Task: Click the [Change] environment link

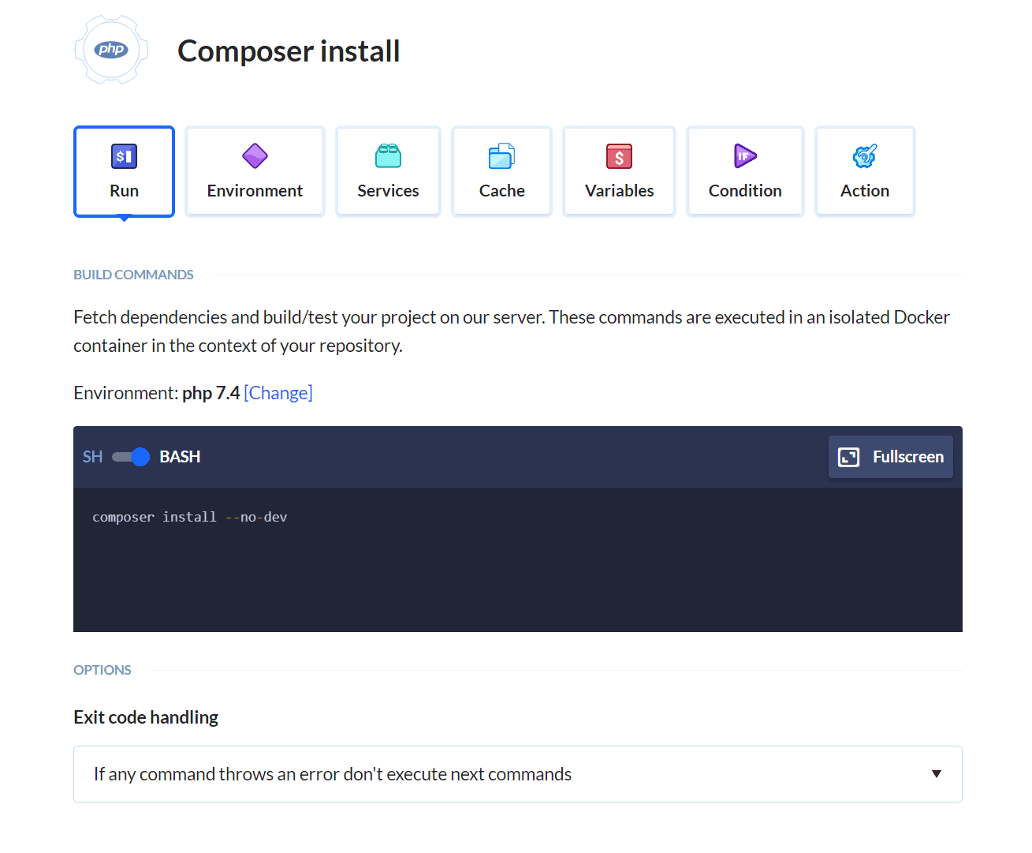Action: [278, 393]
